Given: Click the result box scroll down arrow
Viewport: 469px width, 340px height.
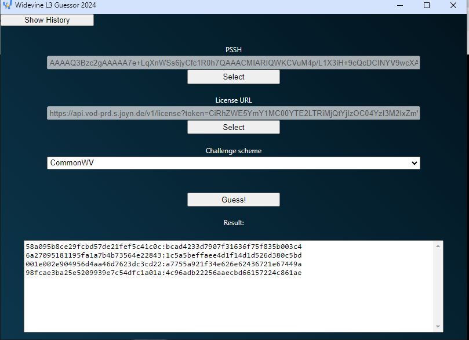Looking at the screenshot, I should tap(438, 327).
